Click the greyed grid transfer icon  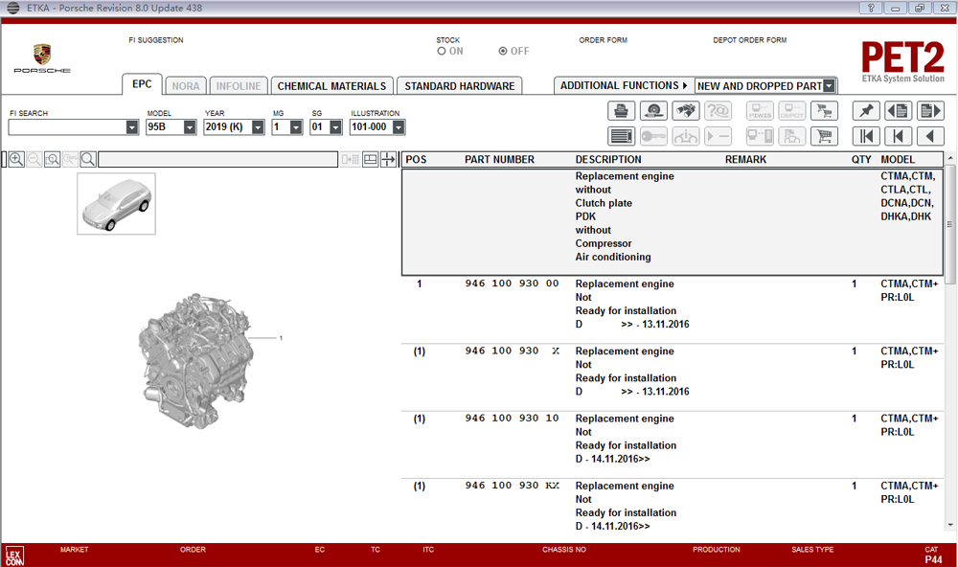(350, 159)
